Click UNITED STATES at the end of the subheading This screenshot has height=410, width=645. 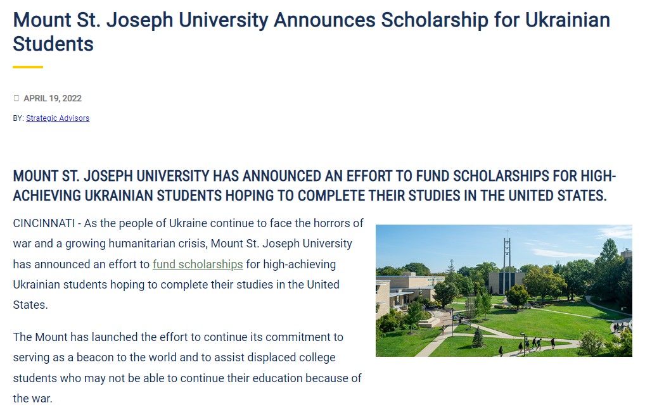pos(558,196)
